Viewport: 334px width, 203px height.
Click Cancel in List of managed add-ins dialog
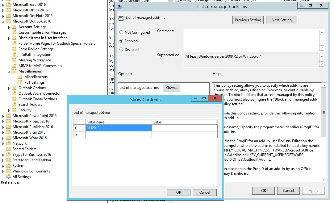point(288,191)
